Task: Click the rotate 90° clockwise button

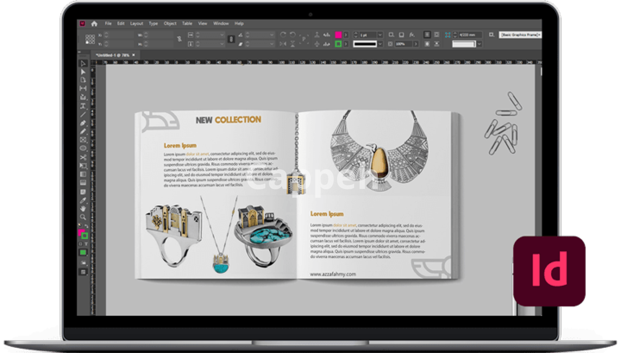Action: coord(283,34)
